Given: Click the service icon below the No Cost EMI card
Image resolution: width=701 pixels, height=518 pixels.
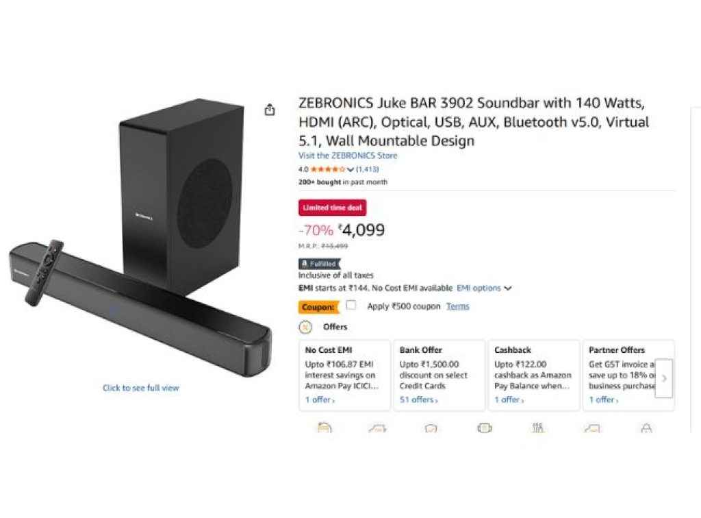Looking at the screenshot, I should pos(324,428).
